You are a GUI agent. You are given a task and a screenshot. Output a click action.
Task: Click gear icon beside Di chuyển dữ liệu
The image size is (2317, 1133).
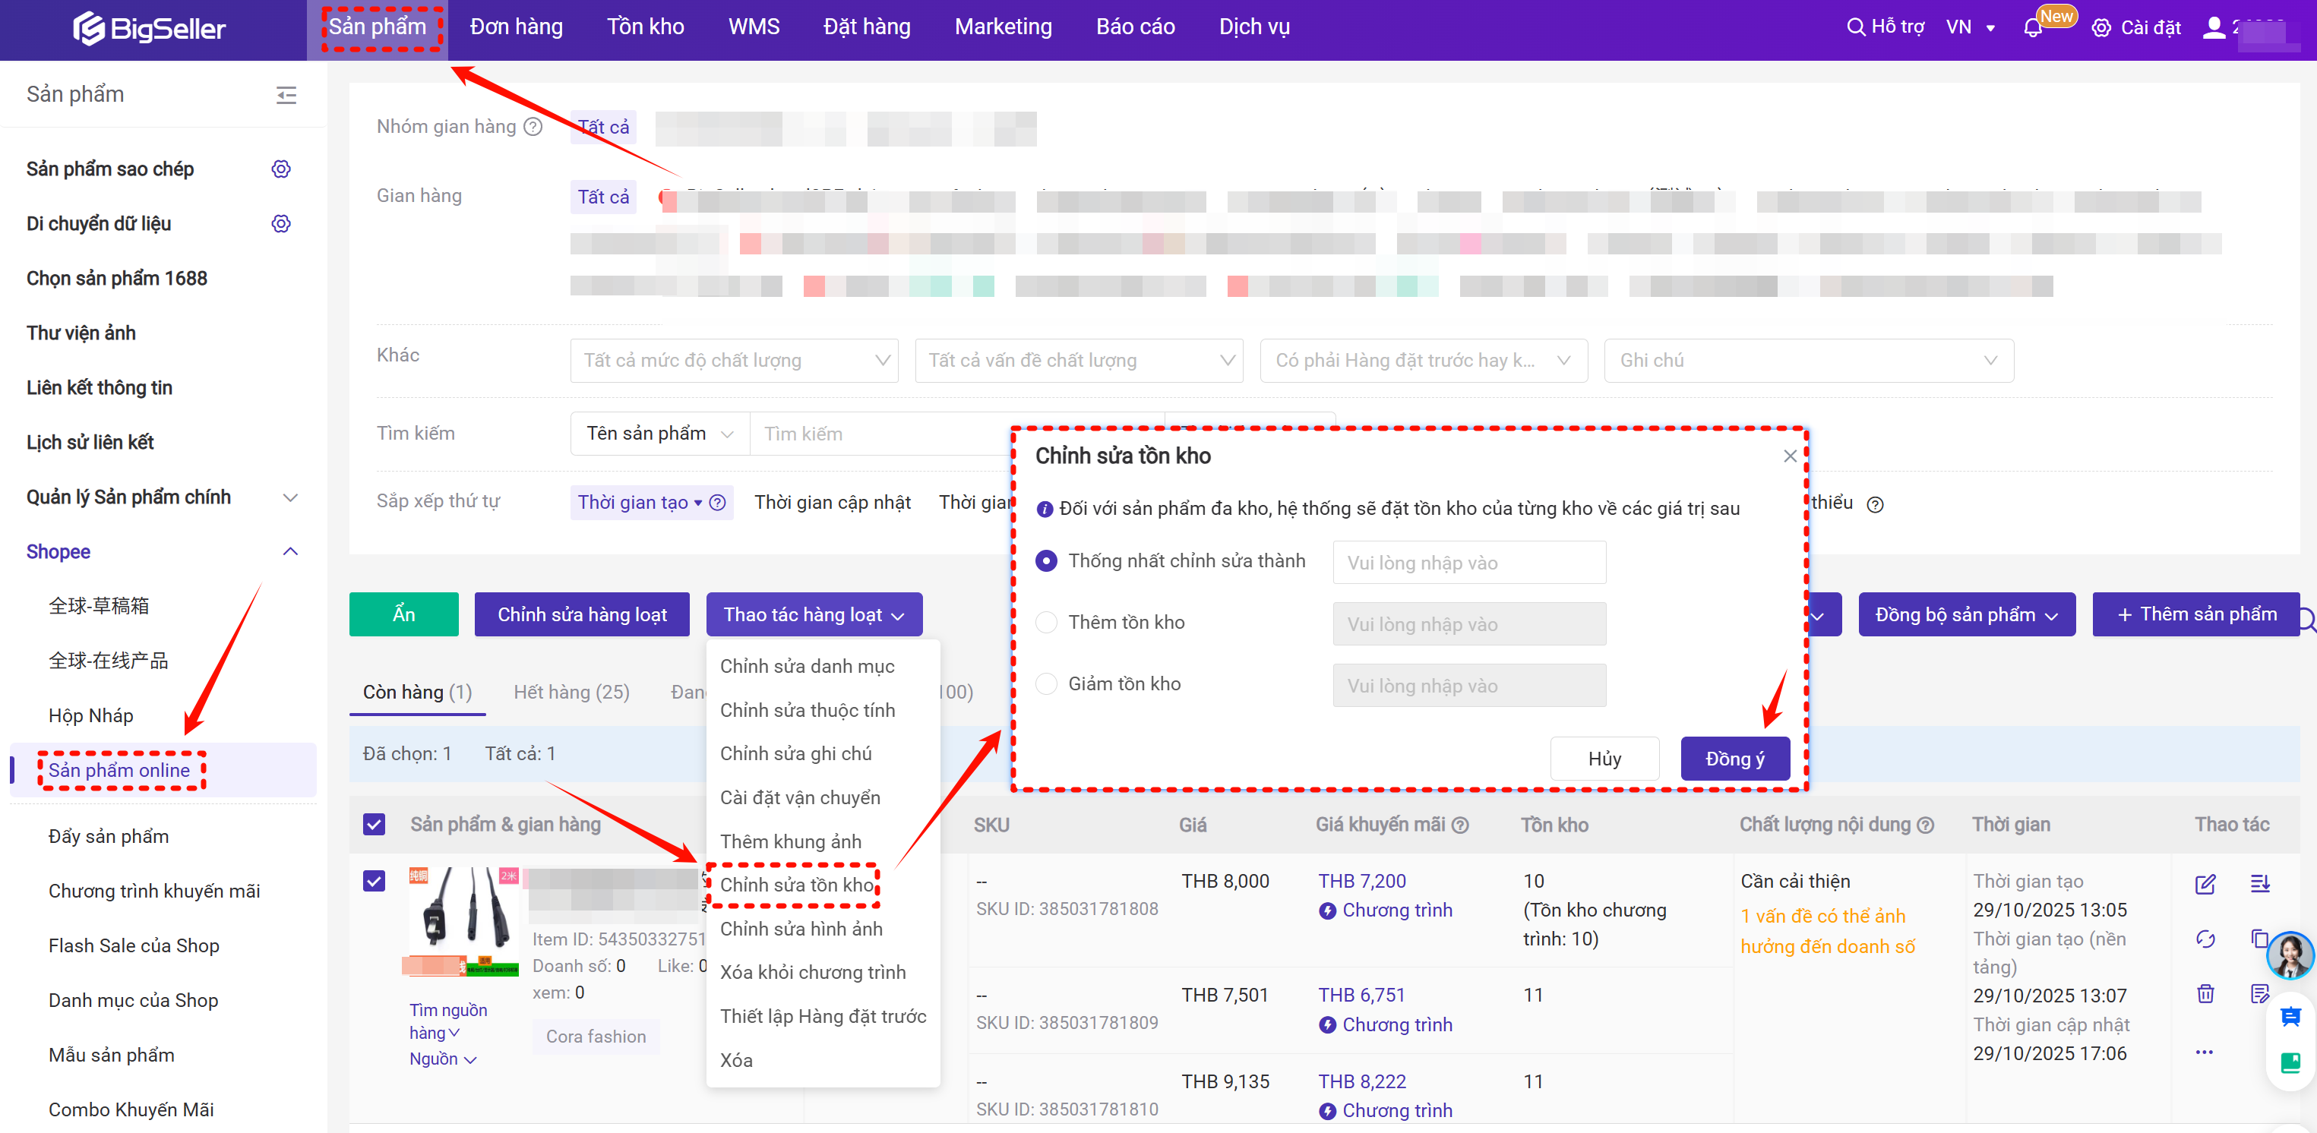[x=280, y=224]
